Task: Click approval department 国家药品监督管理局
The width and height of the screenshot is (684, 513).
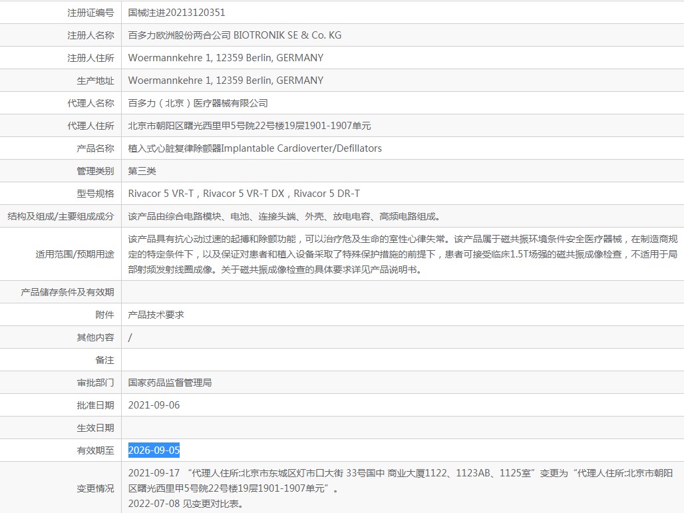Action: (170, 383)
